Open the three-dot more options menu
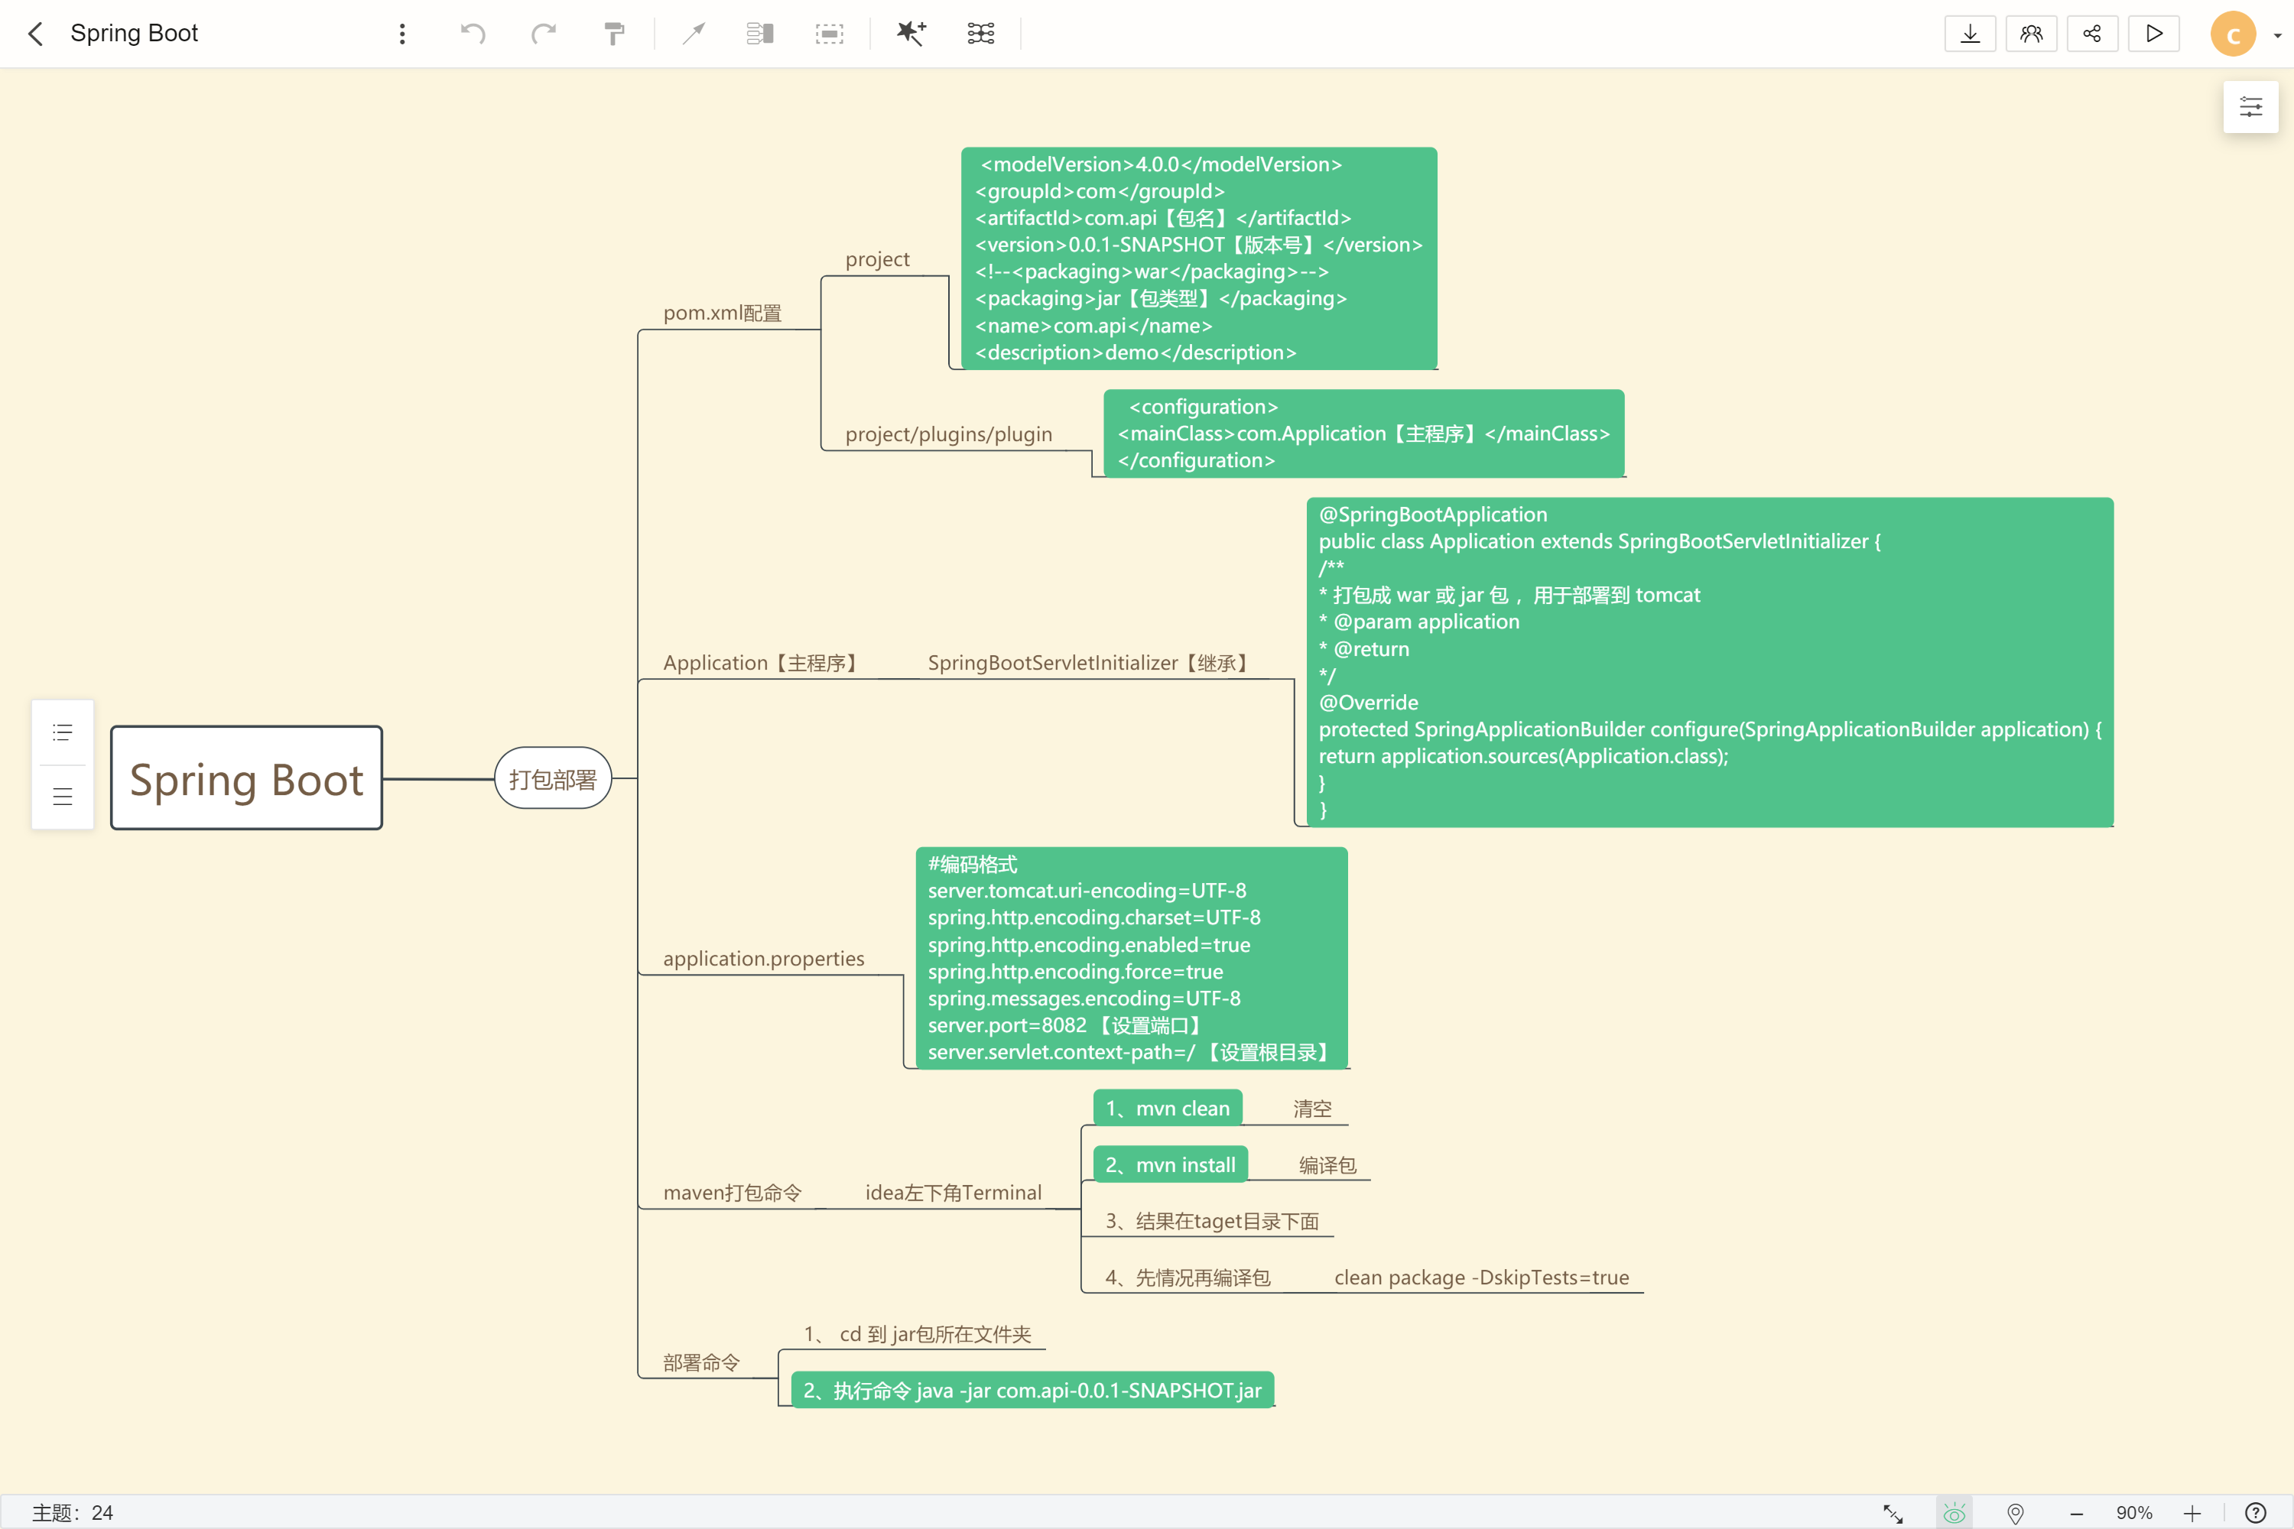Screen dimensions: 2294x1529 (402, 34)
